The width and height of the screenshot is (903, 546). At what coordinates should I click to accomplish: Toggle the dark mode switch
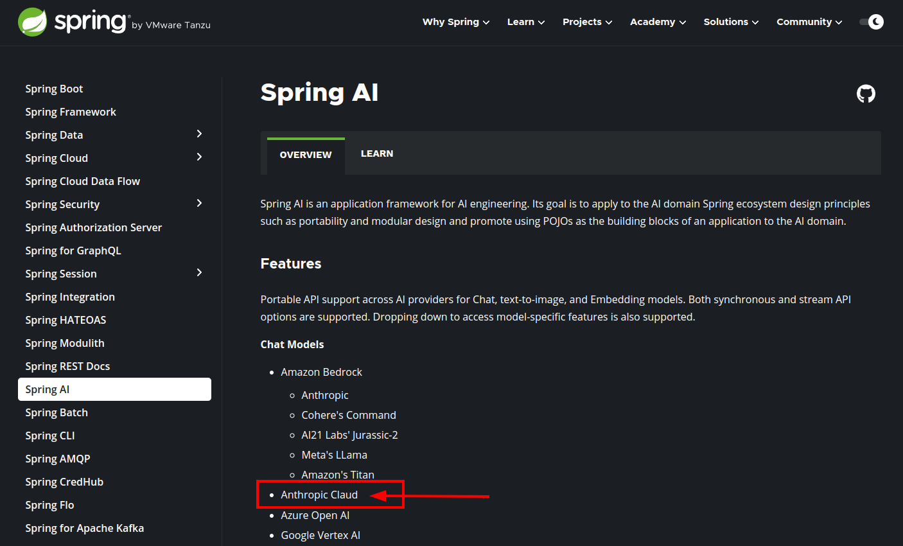(872, 22)
